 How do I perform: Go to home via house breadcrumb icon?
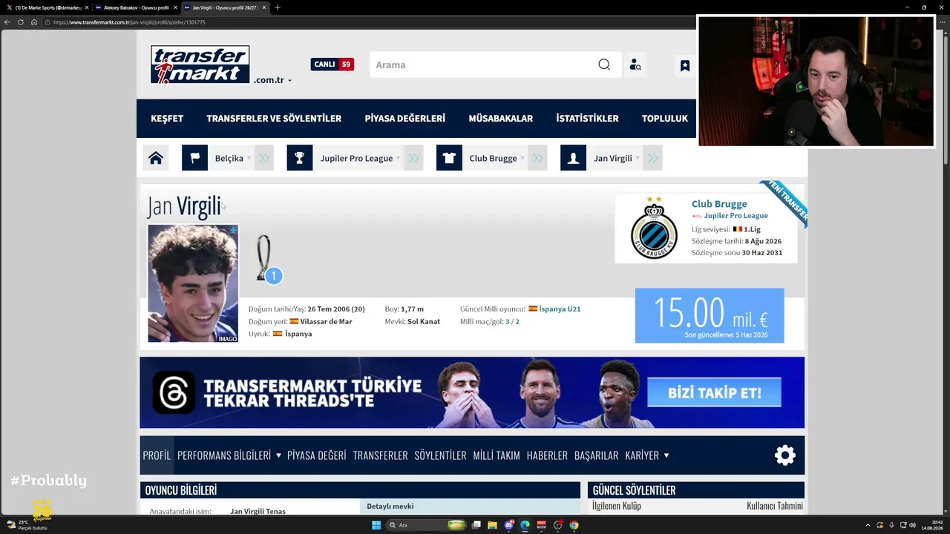pos(156,158)
